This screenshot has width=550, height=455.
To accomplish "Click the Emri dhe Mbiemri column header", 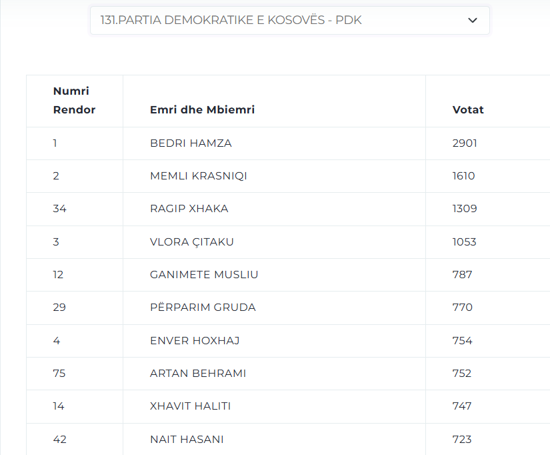I will (x=202, y=109).
